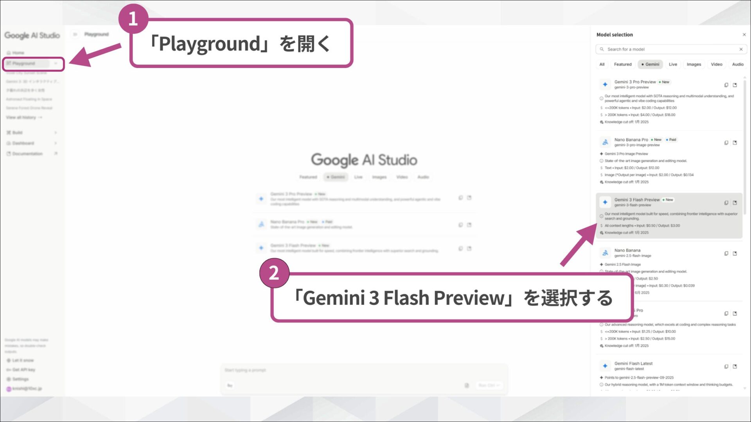Select Nano Banana model title in panel
751x422 pixels.
(x=627, y=250)
